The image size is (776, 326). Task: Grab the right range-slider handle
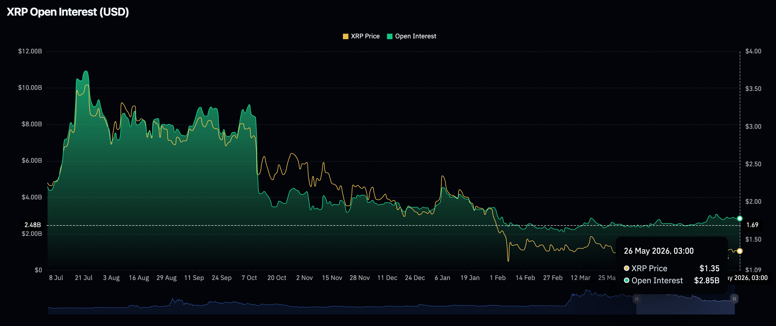pos(734,299)
